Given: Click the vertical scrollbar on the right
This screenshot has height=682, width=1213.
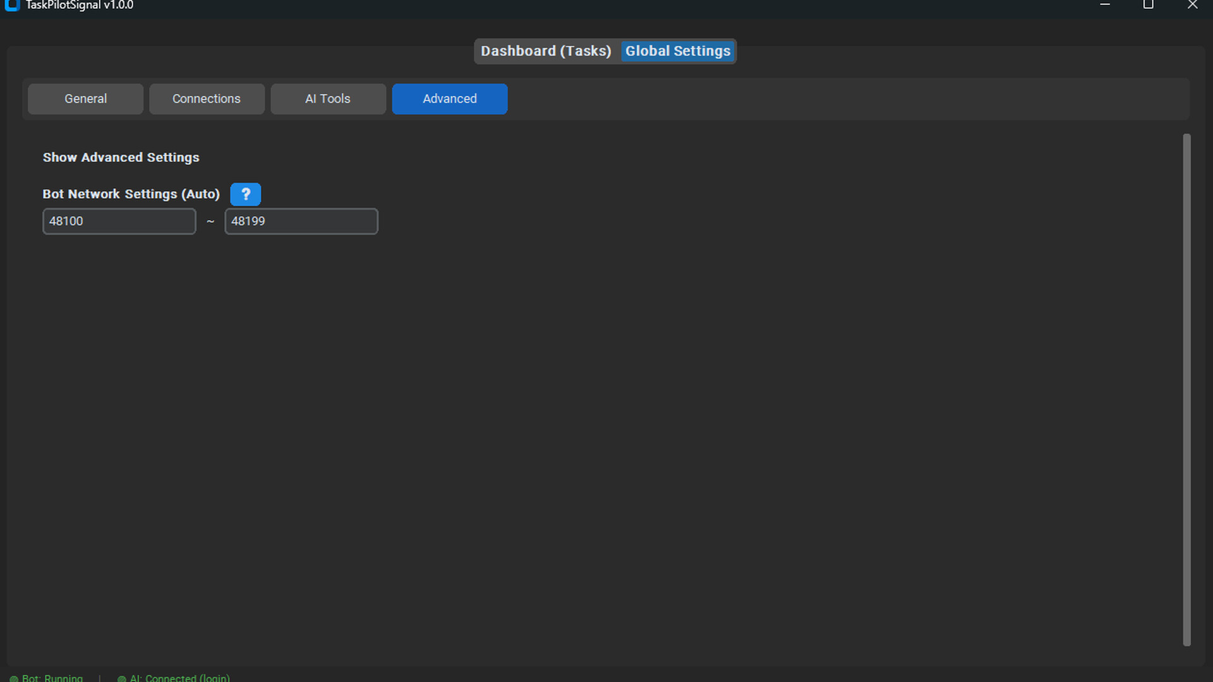Looking at the screenshot, I should [x=1186, y=390].
